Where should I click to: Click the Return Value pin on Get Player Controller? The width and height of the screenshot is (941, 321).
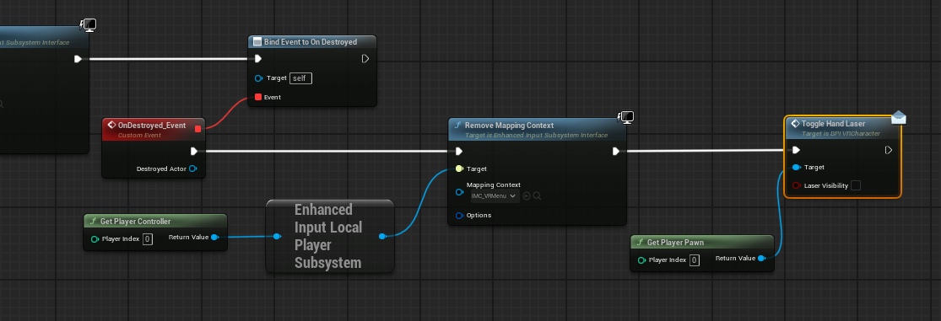tap(215, 237)
